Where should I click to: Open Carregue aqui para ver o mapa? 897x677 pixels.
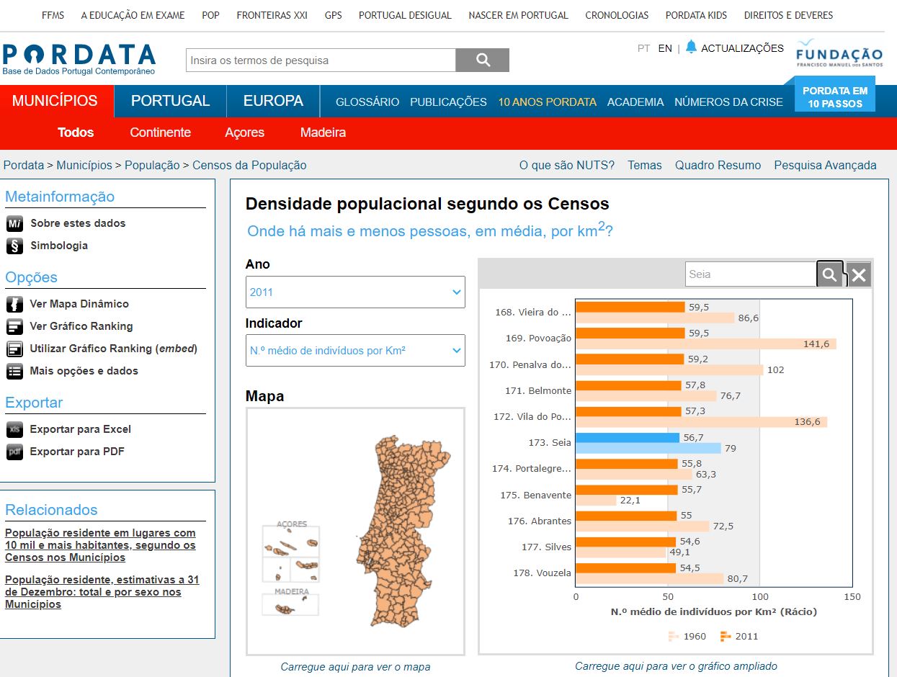(x=355, y=667)
